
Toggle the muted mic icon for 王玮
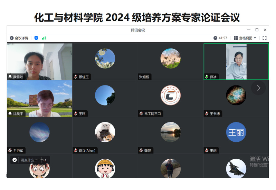76,114
